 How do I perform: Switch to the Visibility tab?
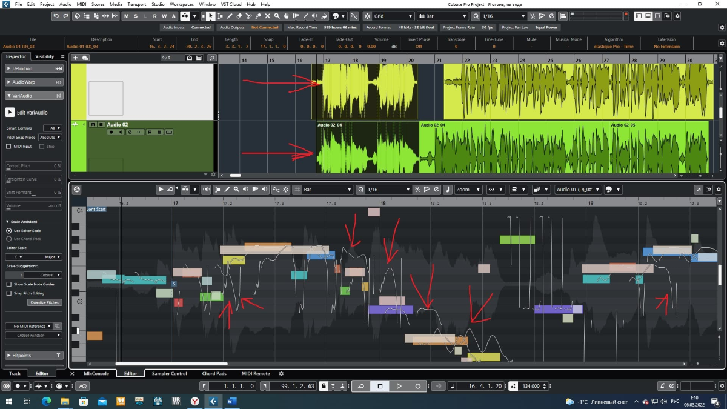tap(44, 56)
